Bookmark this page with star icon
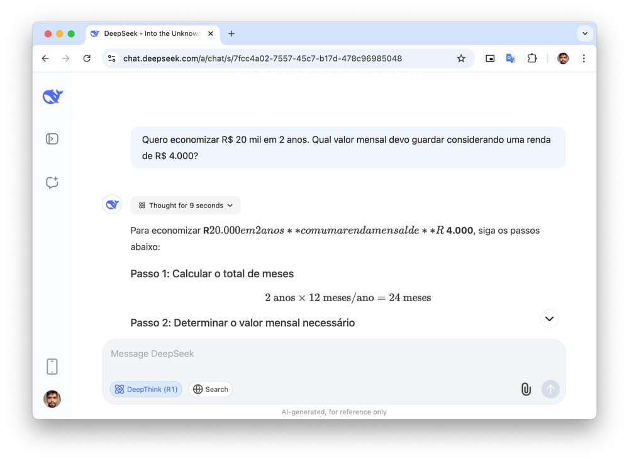 tap(461, 58)
